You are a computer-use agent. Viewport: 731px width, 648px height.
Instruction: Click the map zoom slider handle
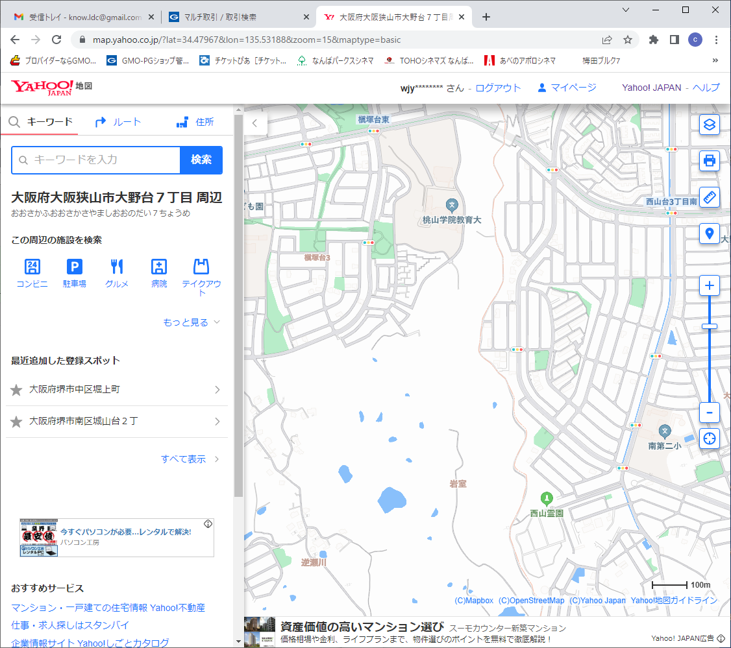point(710,326)
